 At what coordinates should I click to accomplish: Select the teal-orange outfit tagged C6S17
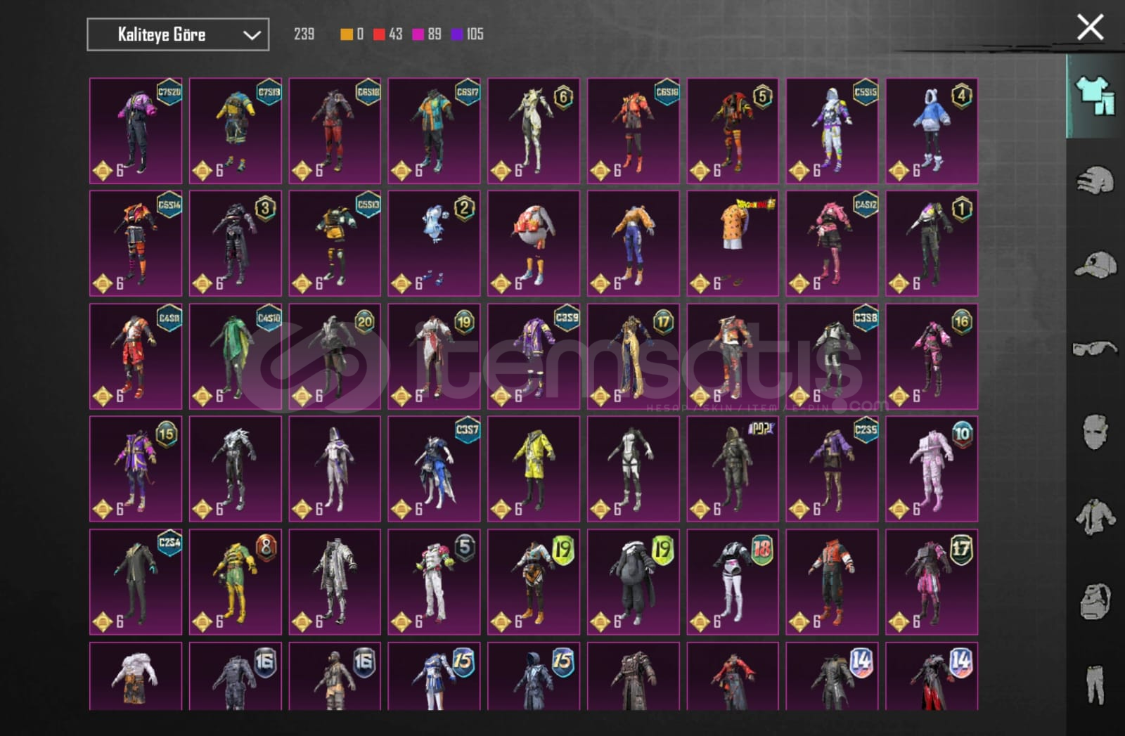tap(435, 131)
